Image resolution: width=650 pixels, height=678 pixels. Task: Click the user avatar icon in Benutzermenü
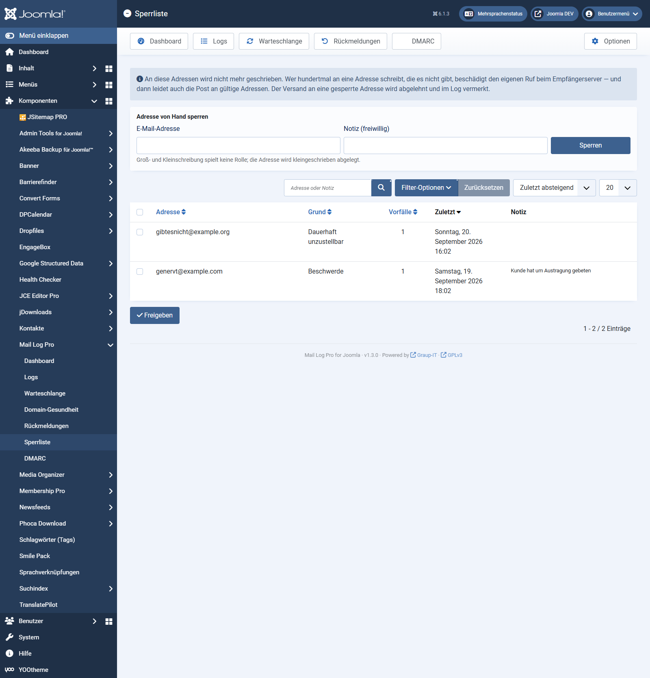(589, 14)
